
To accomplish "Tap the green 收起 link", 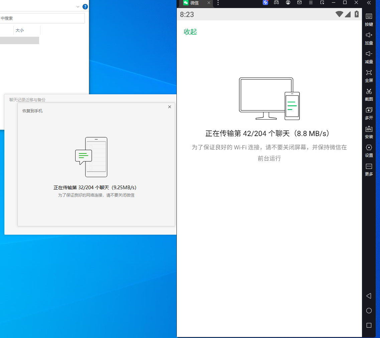I will [x=190, y=32].
